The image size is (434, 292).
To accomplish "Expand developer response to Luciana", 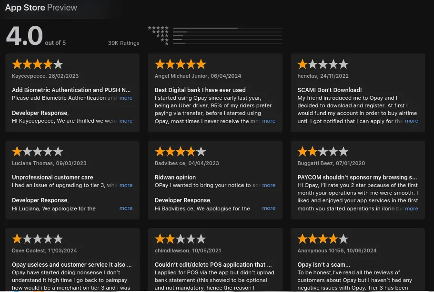I will pyautogui.click(x=126, y=208).
